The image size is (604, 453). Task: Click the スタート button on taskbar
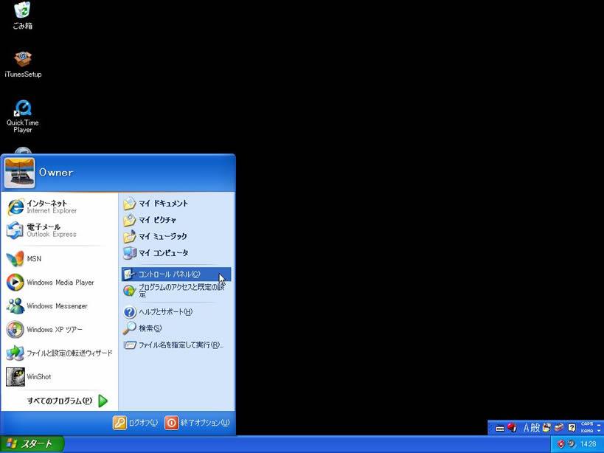[32, 444]
